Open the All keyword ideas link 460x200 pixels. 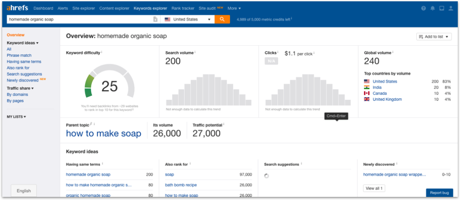[x=9, y=49]
